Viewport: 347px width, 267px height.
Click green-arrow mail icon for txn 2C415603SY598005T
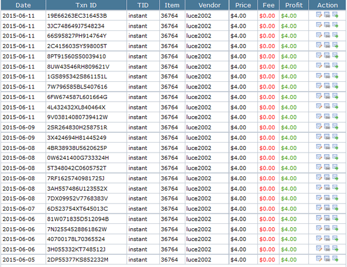(335, 45)
